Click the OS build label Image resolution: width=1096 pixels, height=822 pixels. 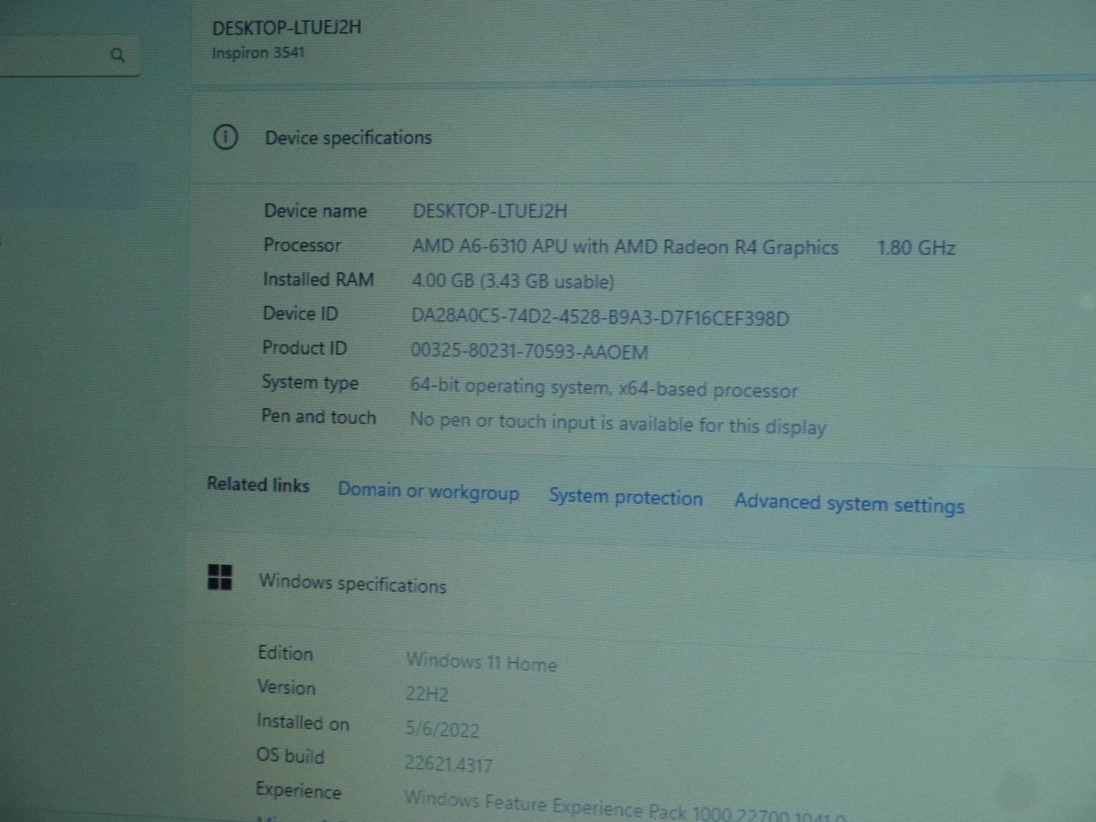click(x=290, y=756)
